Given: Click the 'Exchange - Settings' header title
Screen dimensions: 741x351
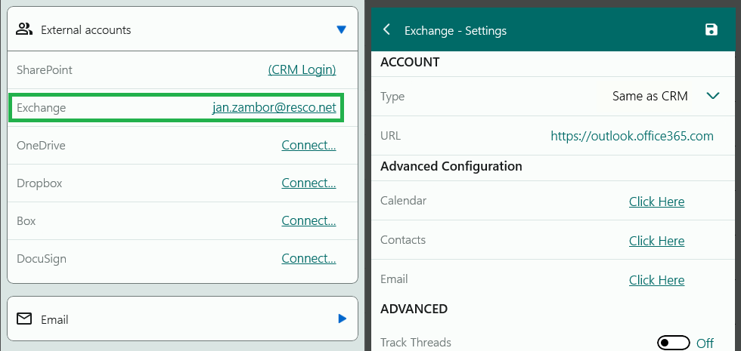Looking at the screenshot, I should (x=455, y=31).
